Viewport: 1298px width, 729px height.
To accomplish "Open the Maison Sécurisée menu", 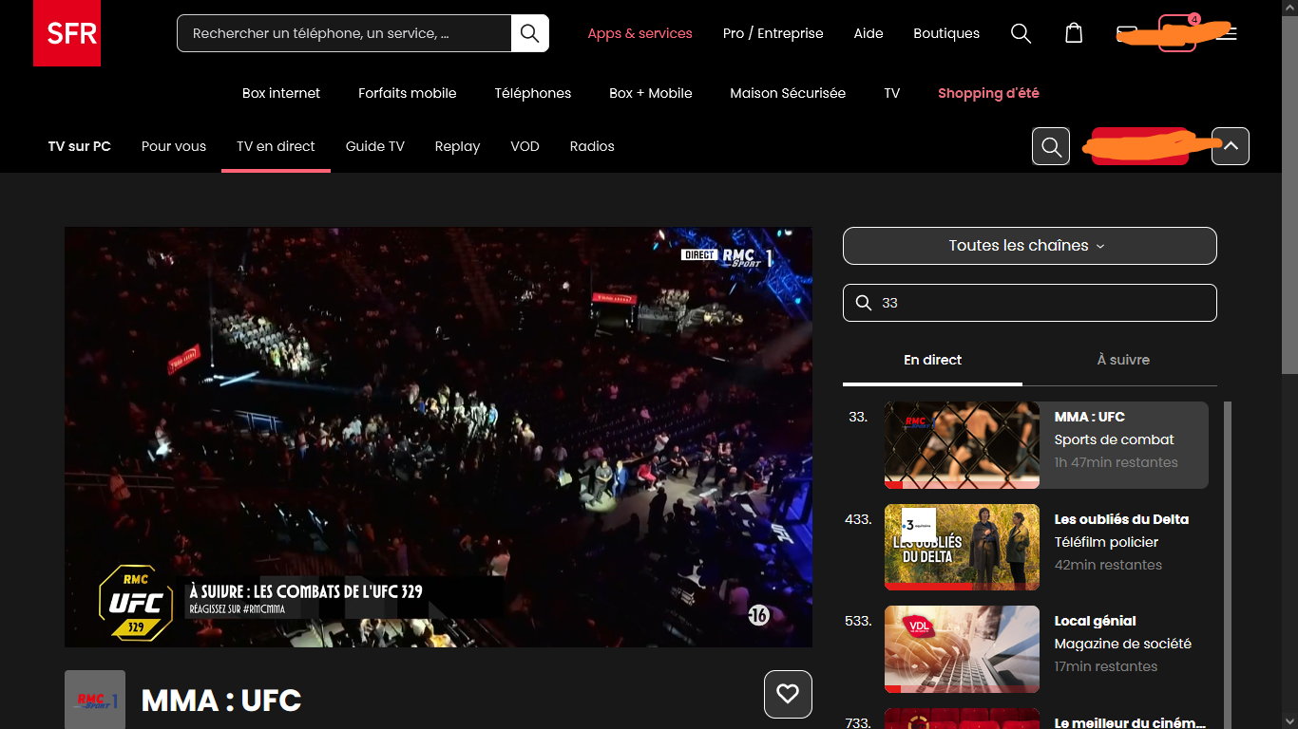I will coord(788,93).
